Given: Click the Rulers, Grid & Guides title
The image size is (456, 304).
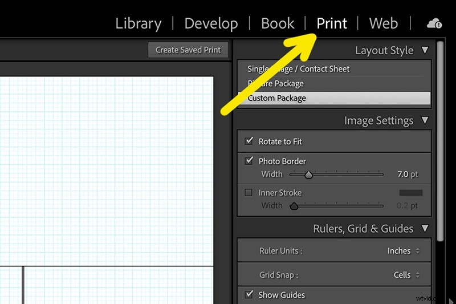Looking at the screenshot, I should coord(363,229).
